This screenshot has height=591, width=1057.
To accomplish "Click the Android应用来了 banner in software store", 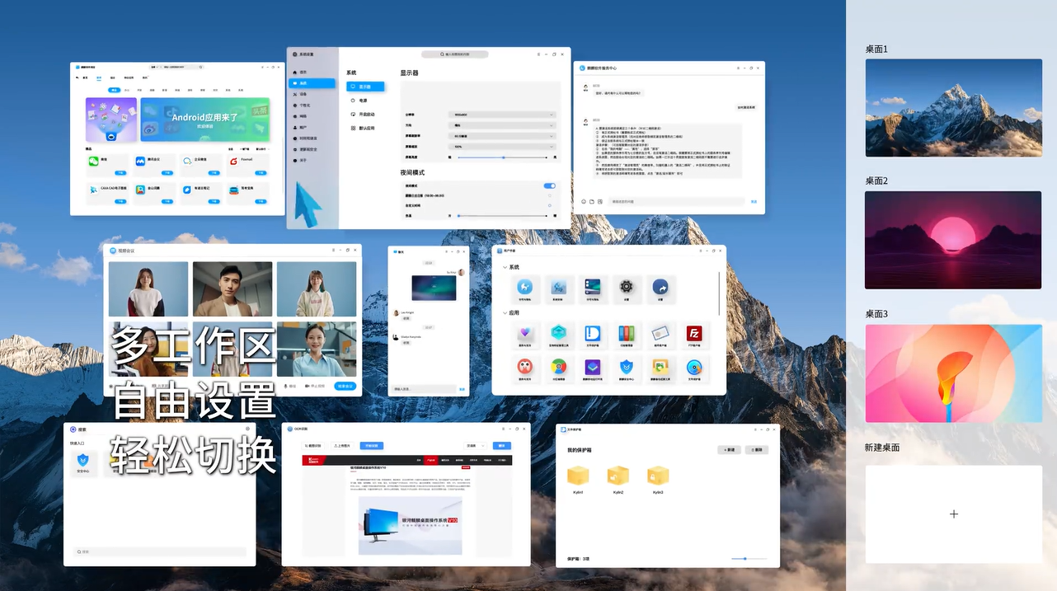I will coord(205,120).
